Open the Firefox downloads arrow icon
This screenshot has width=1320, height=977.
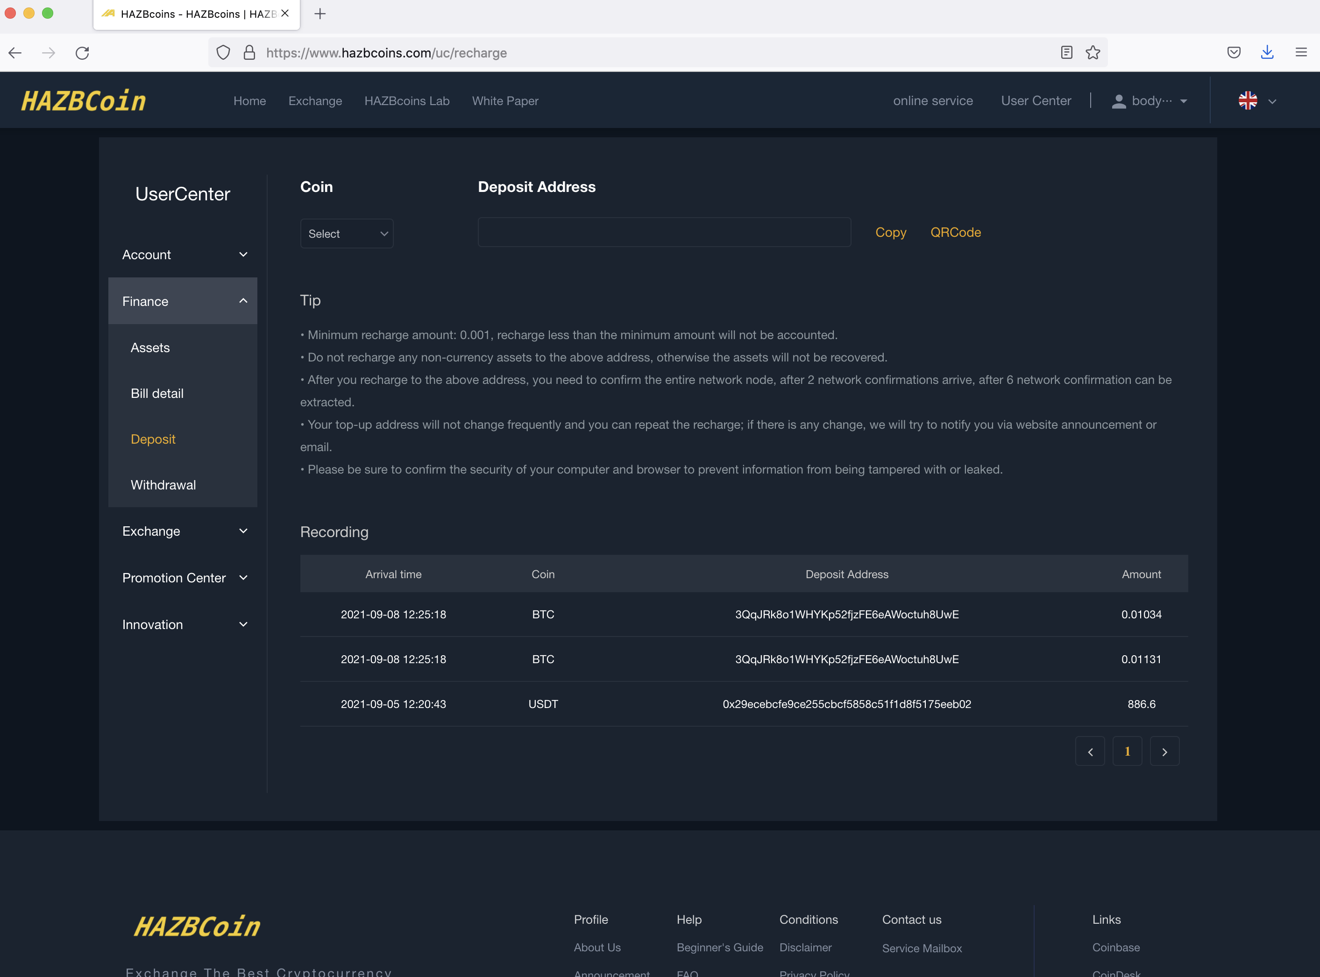tap(1267, 53)
